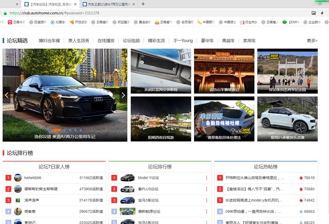Go to previous slide in the carousel

(7, 95)
